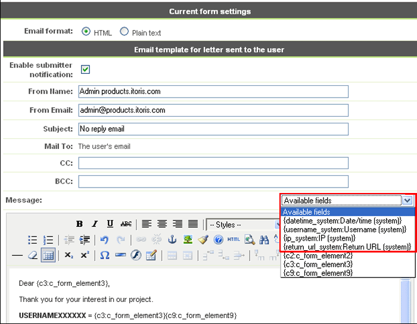Select Plain text email format

click(x=124, y=32)
